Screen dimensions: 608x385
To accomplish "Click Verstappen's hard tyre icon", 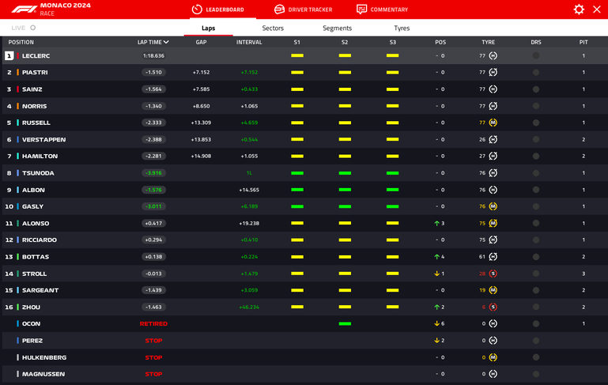I will click(x=493, y=140).
